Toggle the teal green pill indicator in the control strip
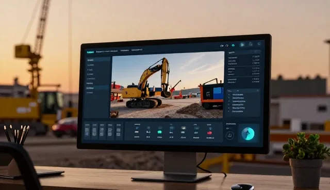 click(x=159, y=132)
